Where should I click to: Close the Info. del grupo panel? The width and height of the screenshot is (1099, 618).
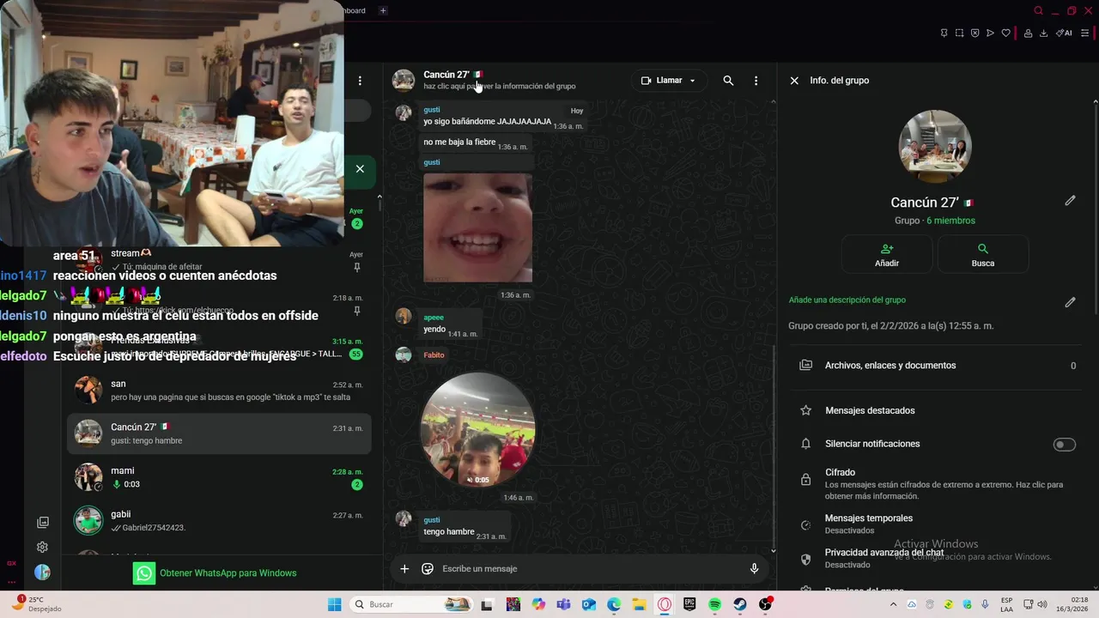794,81
